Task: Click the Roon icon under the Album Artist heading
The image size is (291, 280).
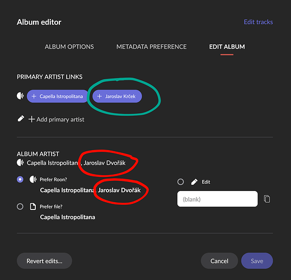Action: pyautogui.click(x=20, y=162)
